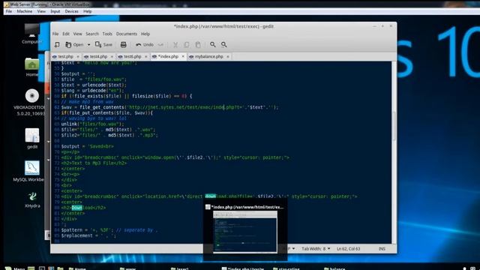This screenshot has width=480, height=270.
Task: Open the language selector dropdown in status bar
Action: point(291,248)
